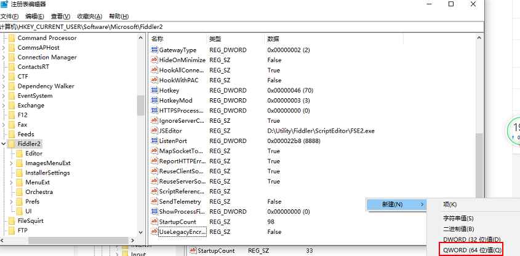Click the Dependency Walker folder icon
This screenshot has height=256, width=520.
12,87
